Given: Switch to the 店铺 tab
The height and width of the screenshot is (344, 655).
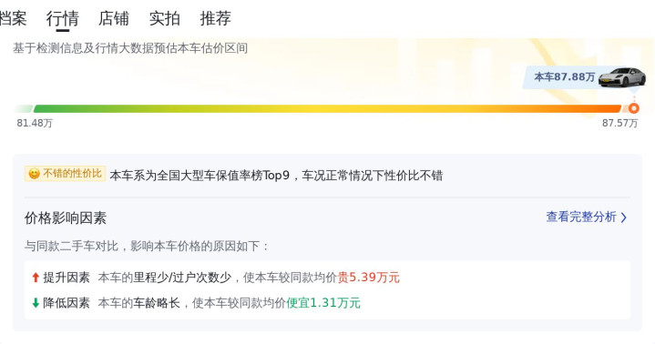Looking at the screenshot, I should [114, 19].
